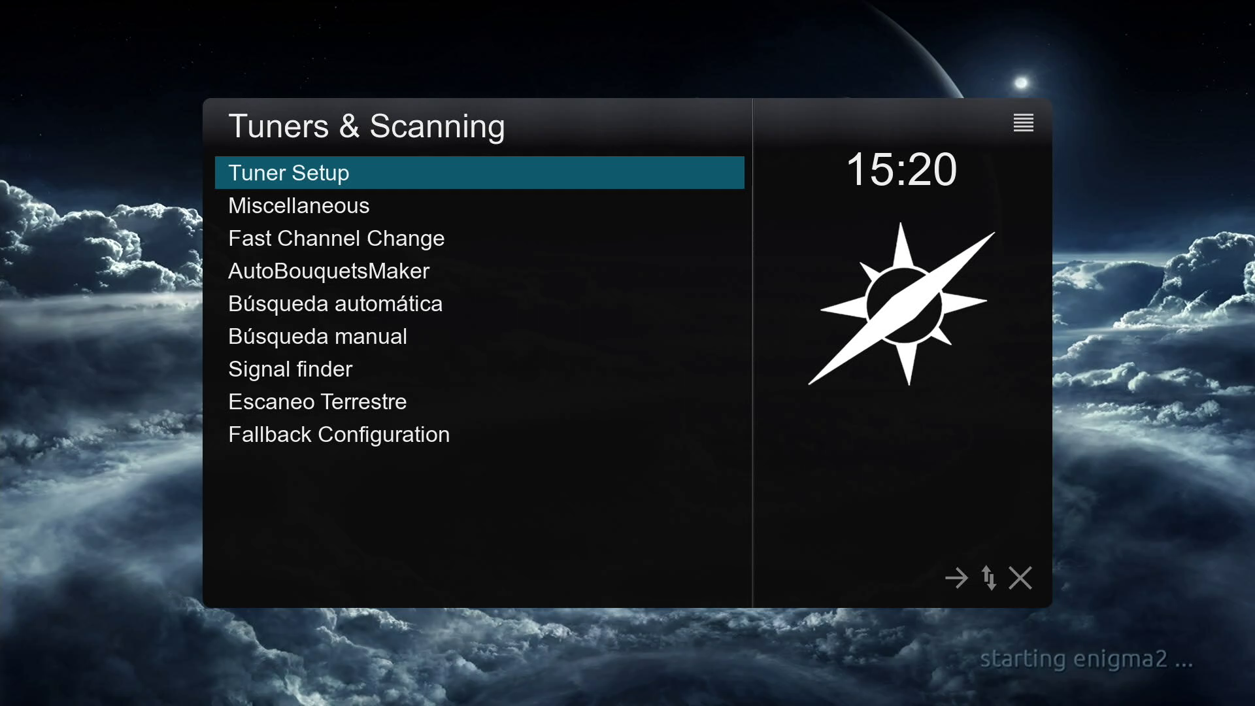Image resolution: width=1255 pixels, height=706 pixels.
Task: Click the compass scanning icon
Action: coord(902,305)
